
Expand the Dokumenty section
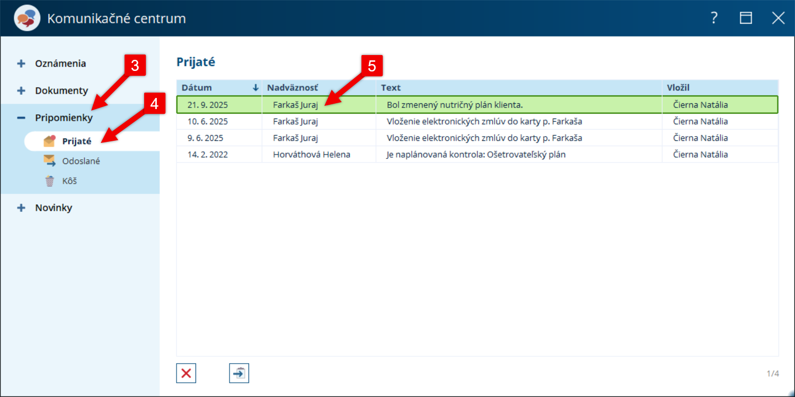[21, 91]
